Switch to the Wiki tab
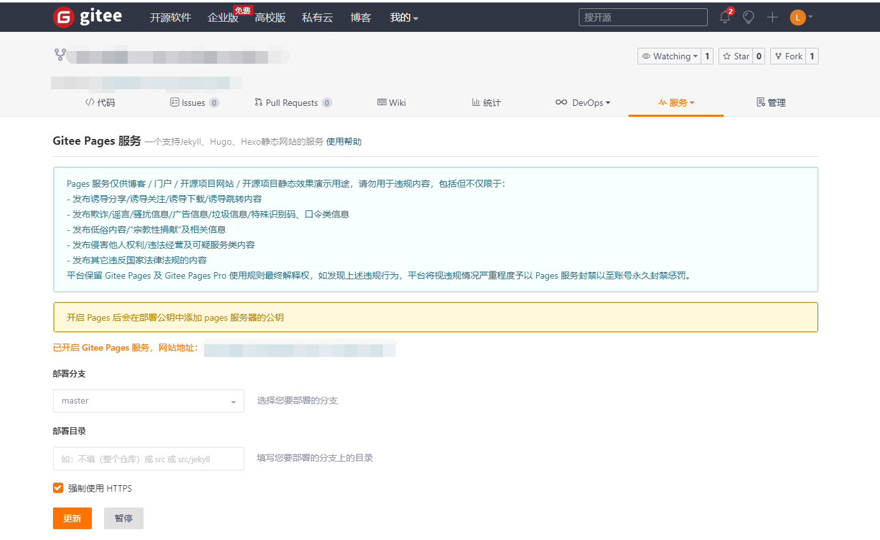This screenshot has width=880, height=540. (391, 103)
